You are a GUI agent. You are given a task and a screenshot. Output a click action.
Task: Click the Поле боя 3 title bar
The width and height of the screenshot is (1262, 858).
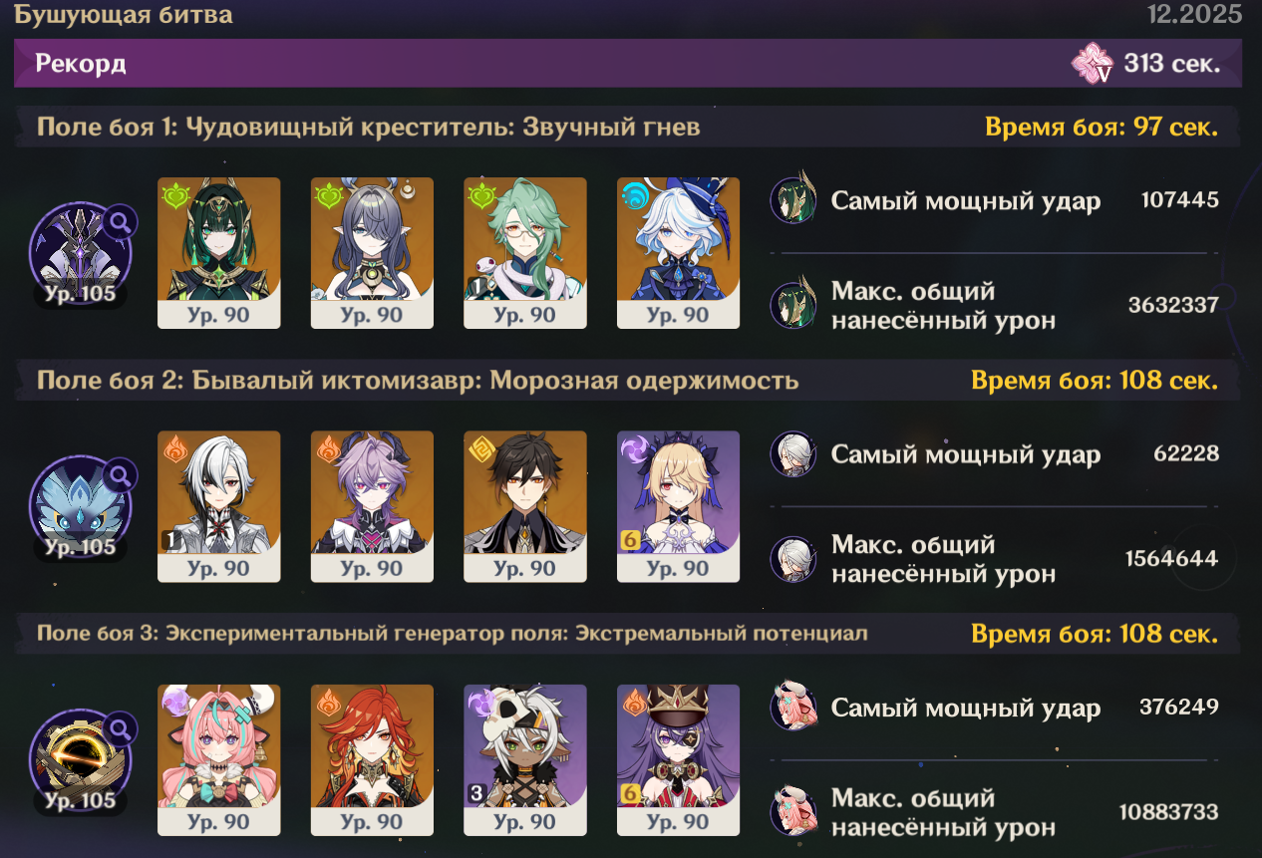(628, 634)
